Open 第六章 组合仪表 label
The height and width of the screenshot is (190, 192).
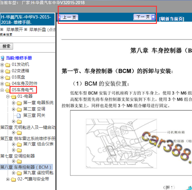pos(38,144)
